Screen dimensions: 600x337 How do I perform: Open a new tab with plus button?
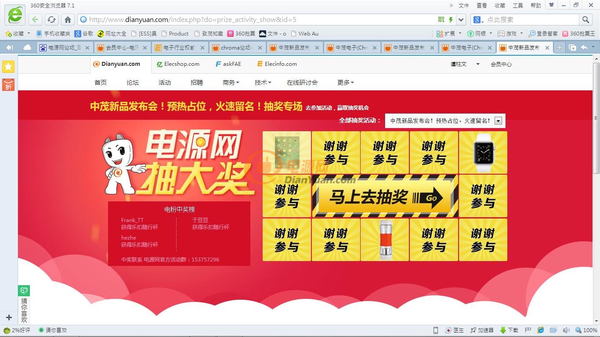(559, 47)
